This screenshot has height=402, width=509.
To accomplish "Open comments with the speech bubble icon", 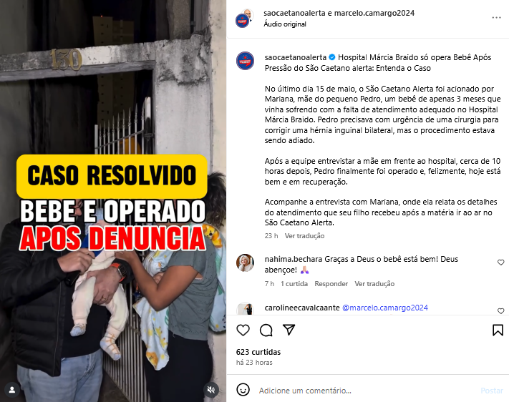I will click(266, 330).
